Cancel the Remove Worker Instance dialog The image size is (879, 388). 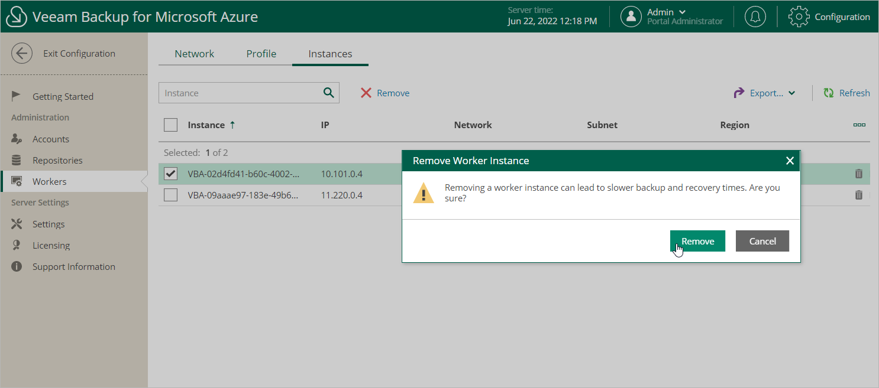[x=762, y=241]
